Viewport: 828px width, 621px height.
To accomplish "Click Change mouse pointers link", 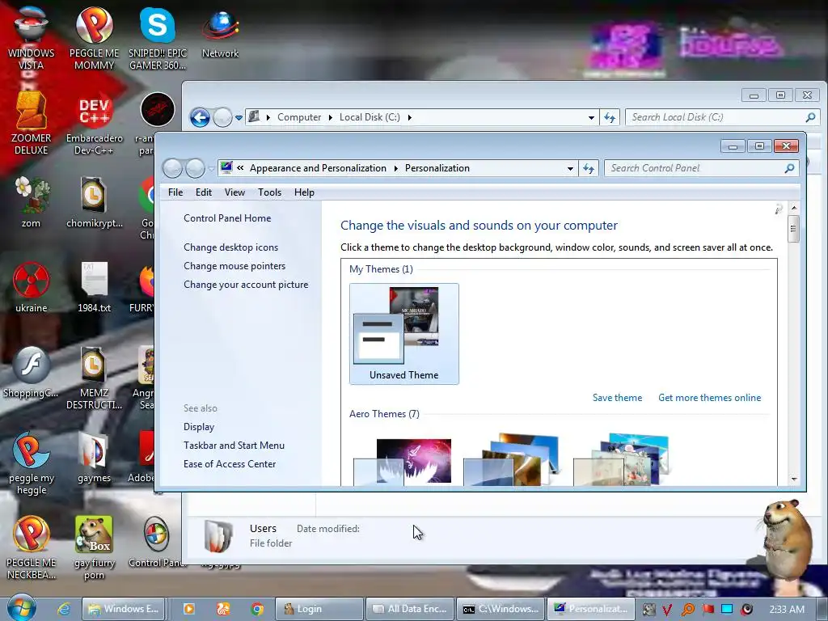I will (x=234, y=265).
